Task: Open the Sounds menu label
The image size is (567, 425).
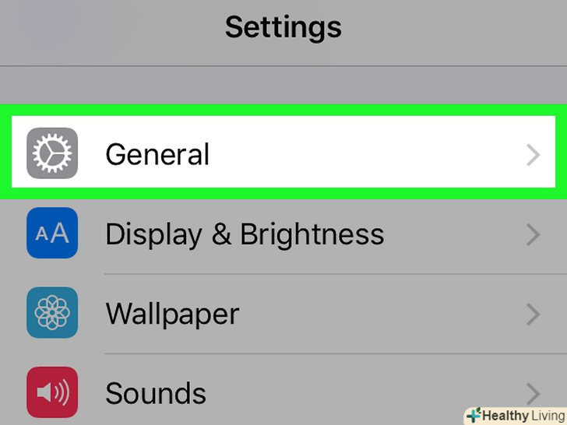Action: [156, 393]
